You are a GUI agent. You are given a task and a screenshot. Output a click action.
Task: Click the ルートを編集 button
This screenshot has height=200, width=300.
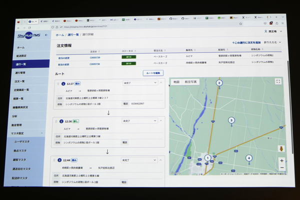click(152, 73)
